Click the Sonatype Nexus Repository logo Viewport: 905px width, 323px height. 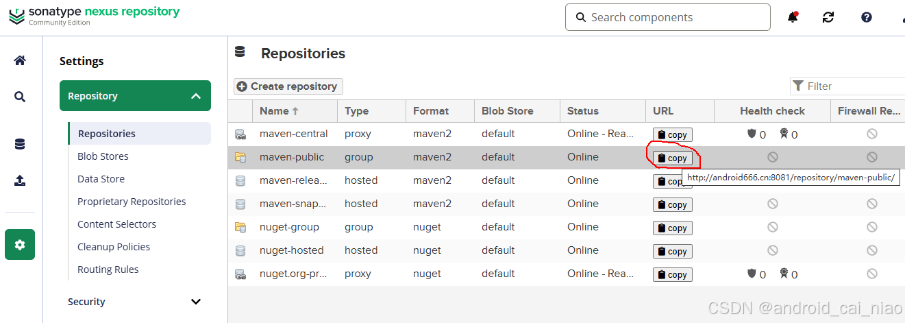95,16
